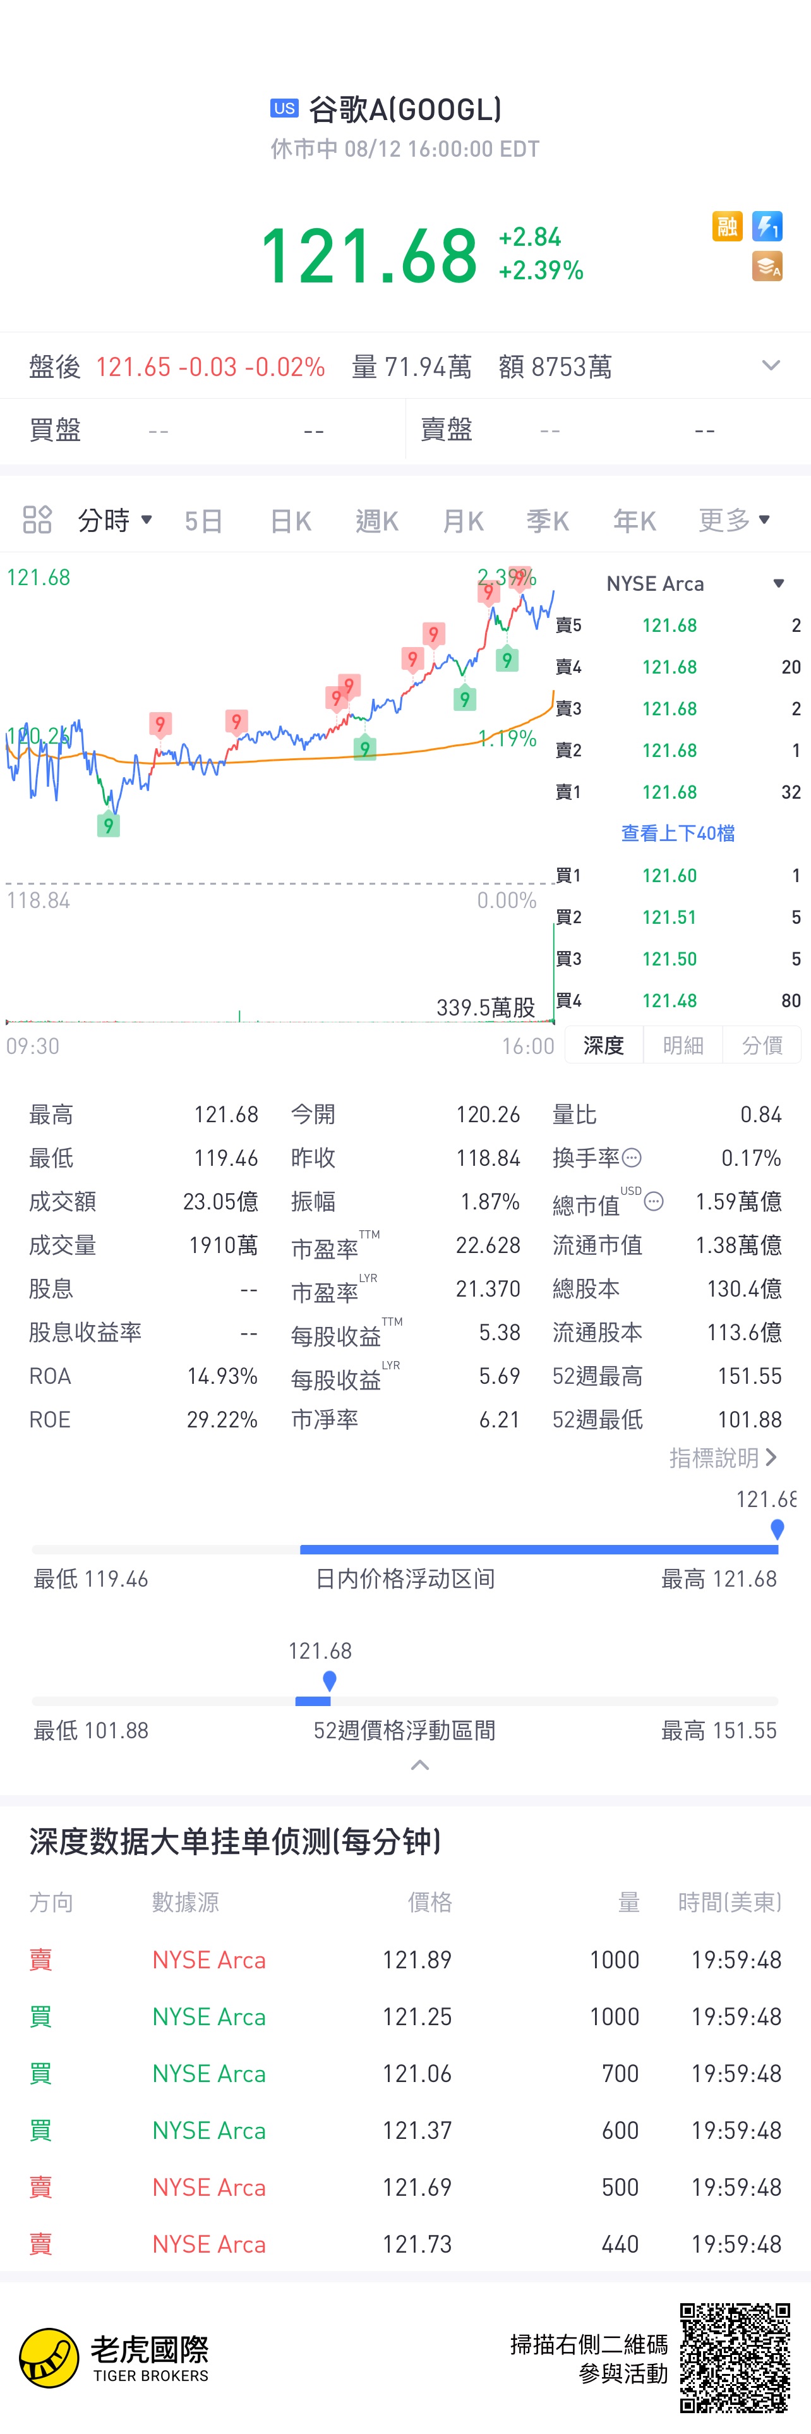Switch to the 季K chart tab

coord(548,521)
